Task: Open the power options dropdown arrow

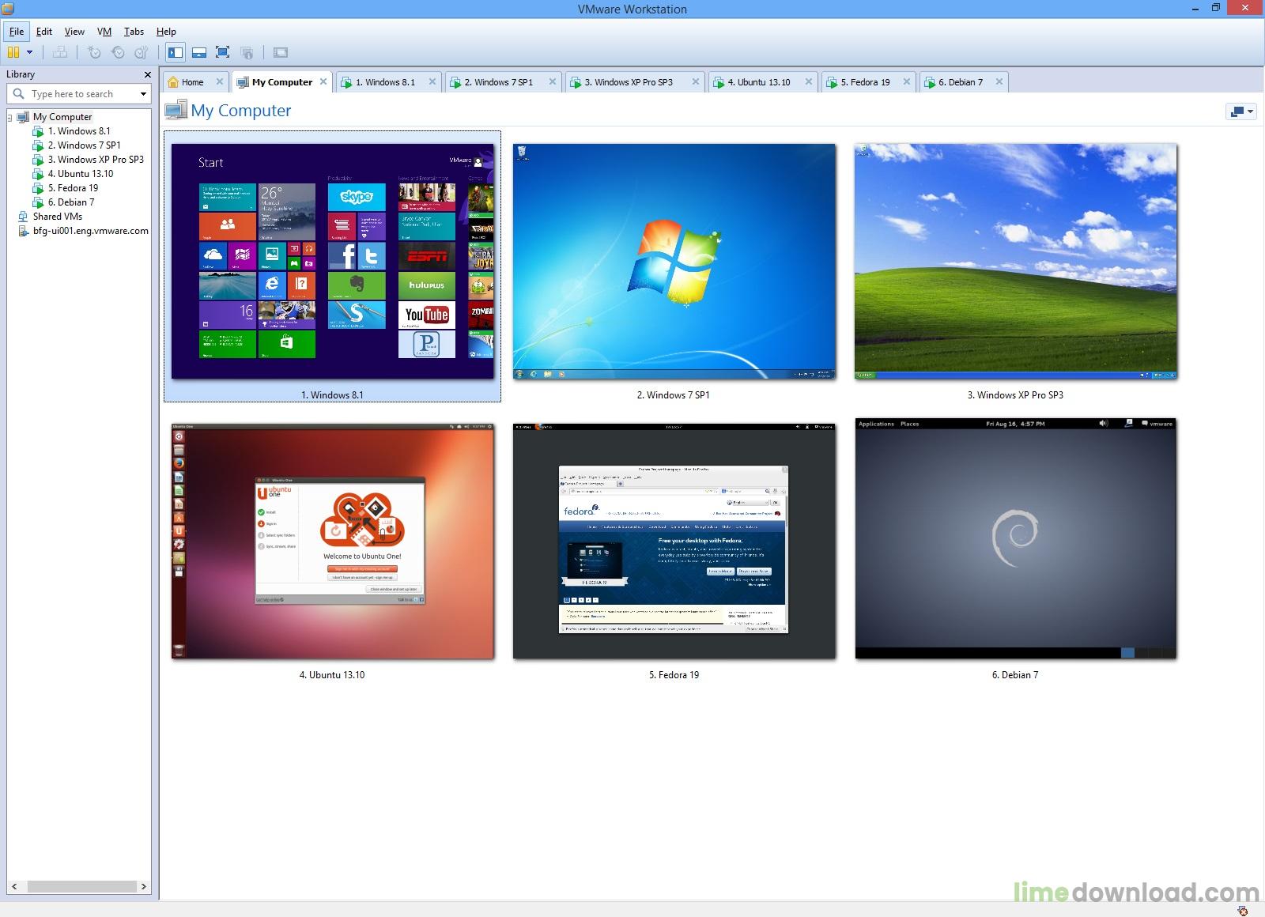Action: (x=29, y=52)
